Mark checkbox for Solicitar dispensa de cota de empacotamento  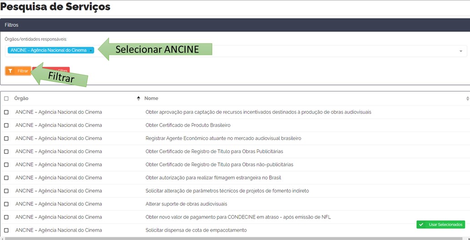tap(6, 230)
